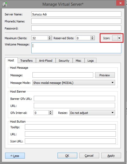Screen dimensions: 127x164
Task: Increase Reserved Slots with the up arrow
Action: tap(92, 37)
